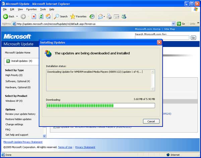Click the address bar URL field

pos(94,24)
